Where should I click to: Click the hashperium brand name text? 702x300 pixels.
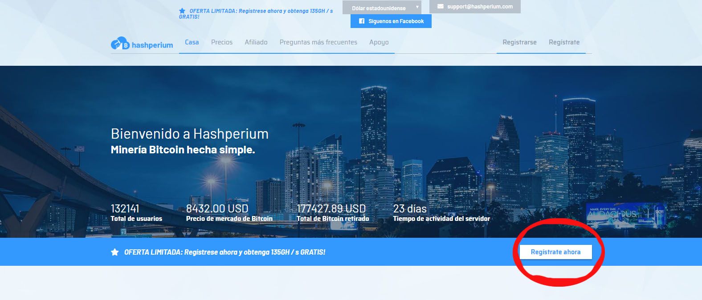(x=152, y=45)
